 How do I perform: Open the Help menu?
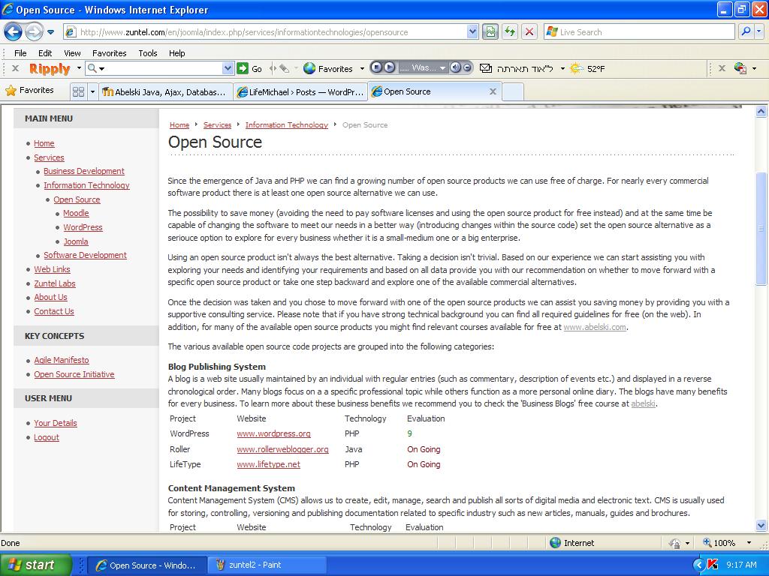pos(177,53)
